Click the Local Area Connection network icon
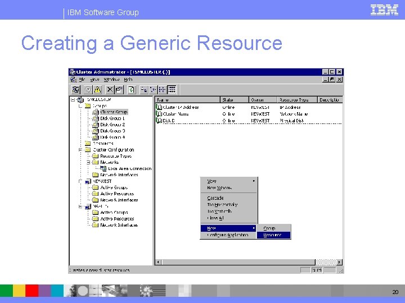Image resolution: width=405 pixels, height=303 pixels. coord(103,168)
